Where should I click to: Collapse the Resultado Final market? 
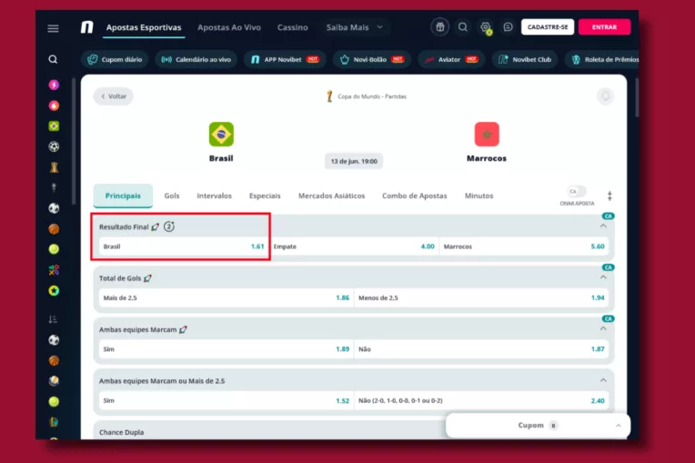[x=603, y=226]
